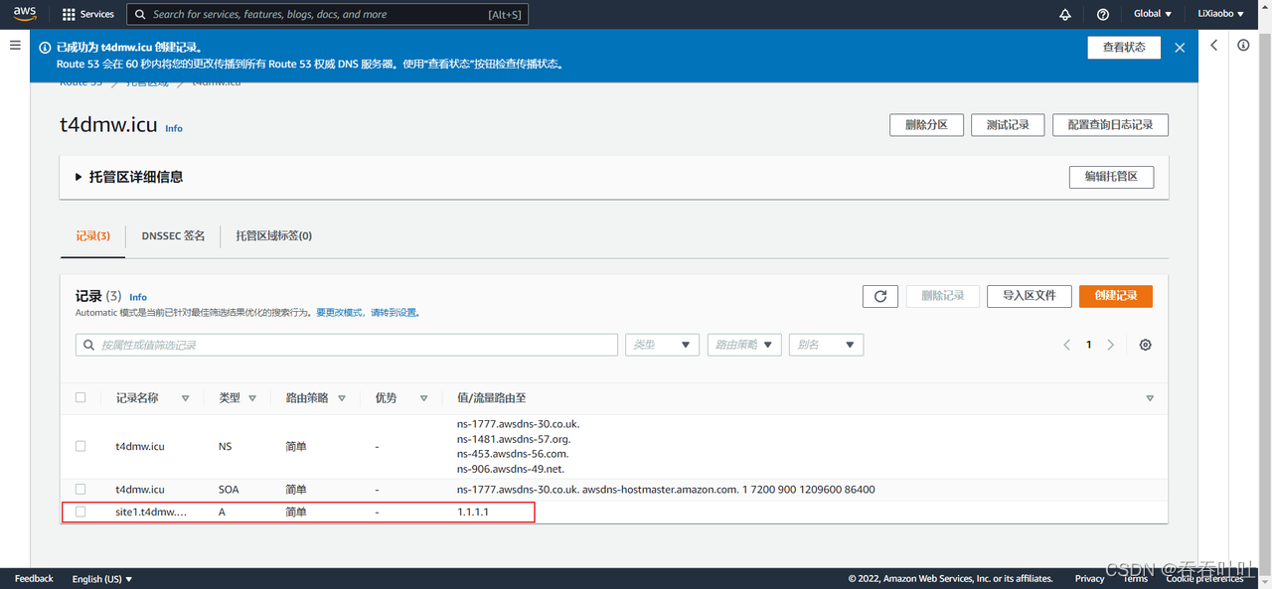The image size is (1272, 589).
Task: Click the Info link next to 记录 (3)
Action: tap(138, 297)
